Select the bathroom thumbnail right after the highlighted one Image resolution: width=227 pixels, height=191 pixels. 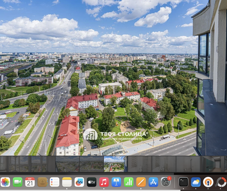click(140, 164)
